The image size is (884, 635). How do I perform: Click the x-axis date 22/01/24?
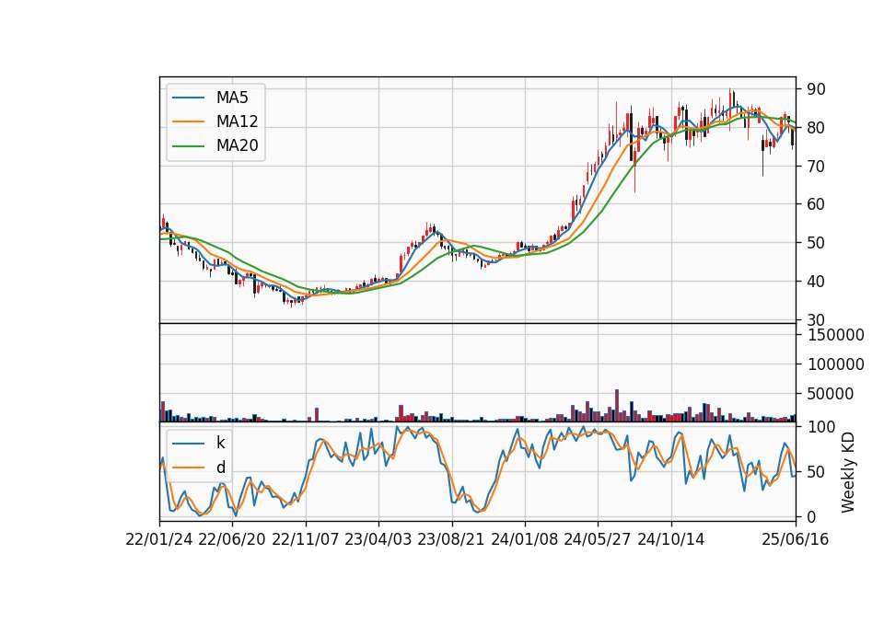tap(159, 540)
